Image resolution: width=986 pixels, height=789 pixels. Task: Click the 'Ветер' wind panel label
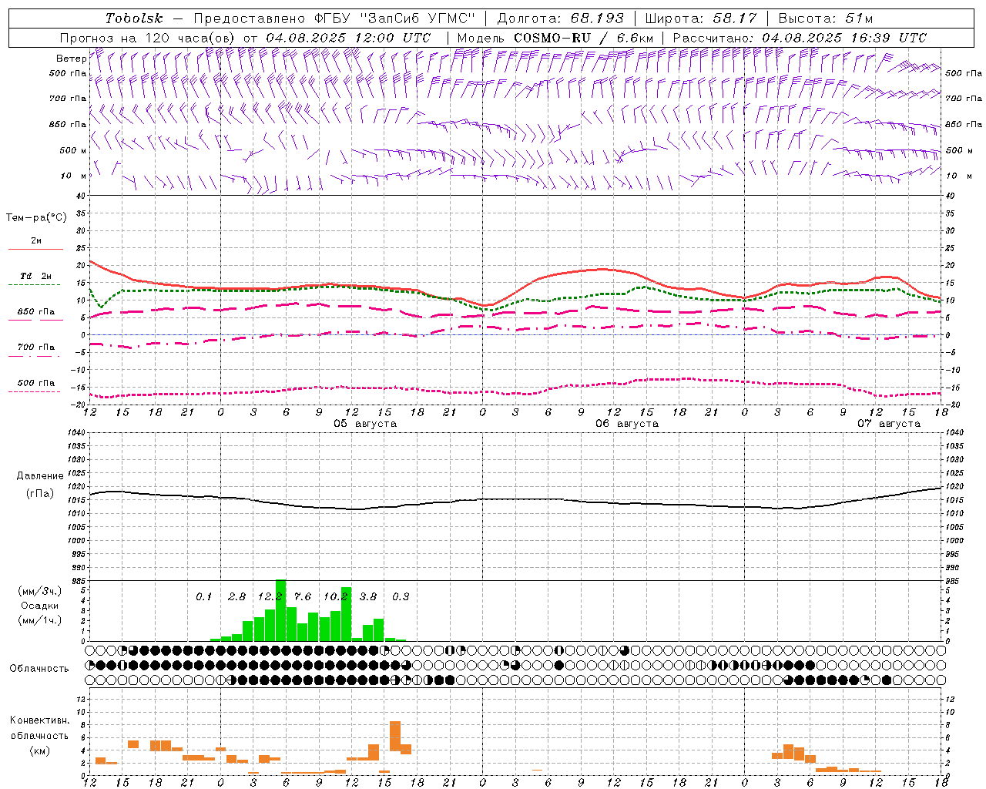[71, 59]
